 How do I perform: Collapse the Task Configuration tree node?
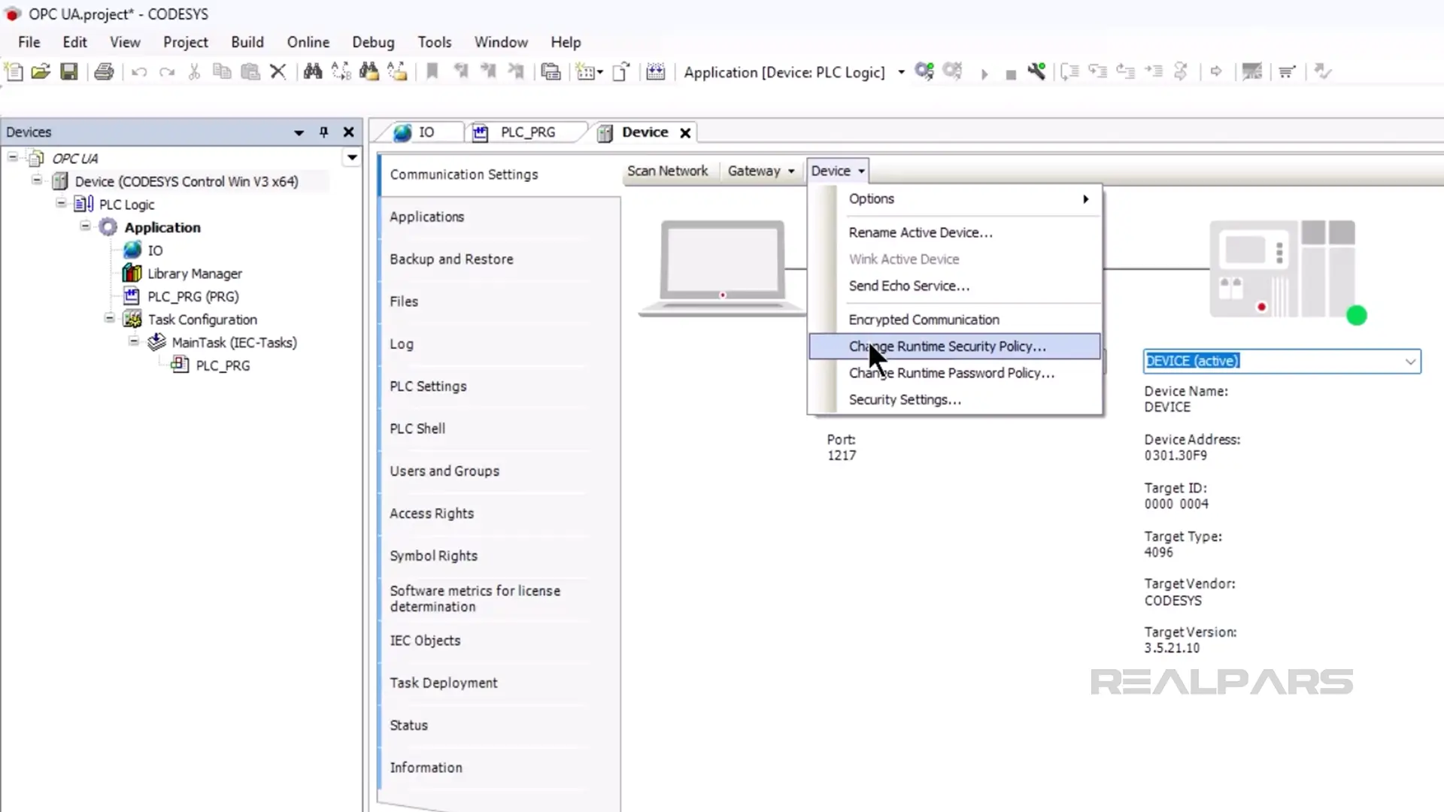[x=110, y=319]
